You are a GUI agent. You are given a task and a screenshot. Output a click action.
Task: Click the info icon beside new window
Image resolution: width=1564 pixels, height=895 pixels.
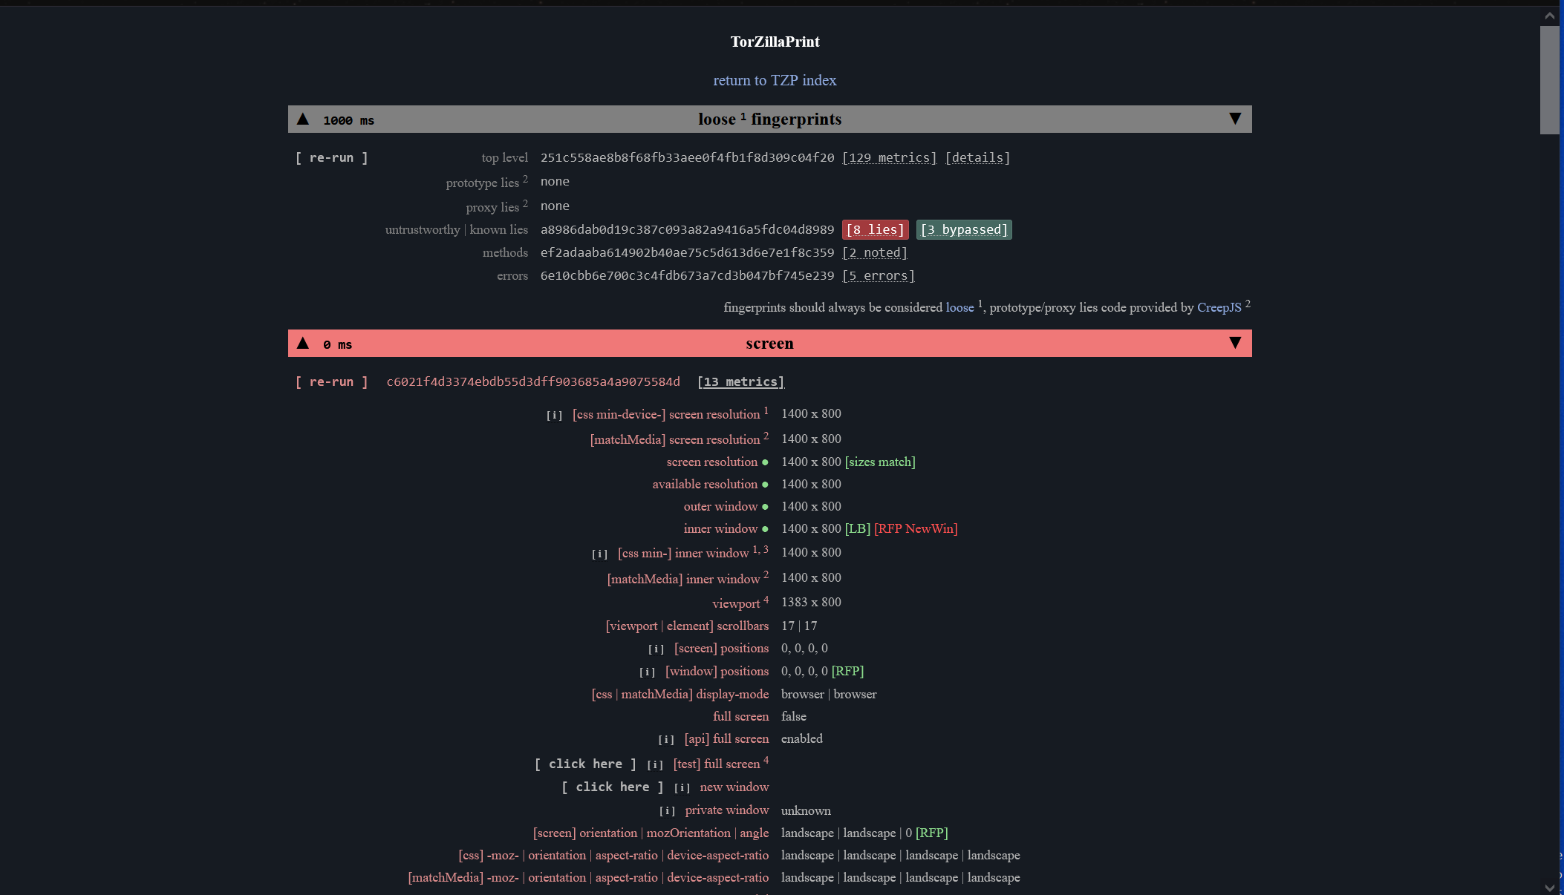(x=682, y=787)
